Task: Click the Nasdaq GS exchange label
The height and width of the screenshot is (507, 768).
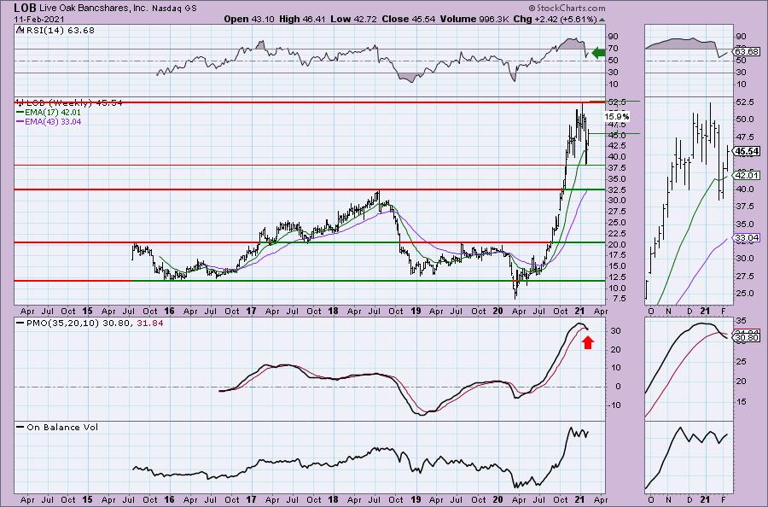Action: click(x=172, y=8)
